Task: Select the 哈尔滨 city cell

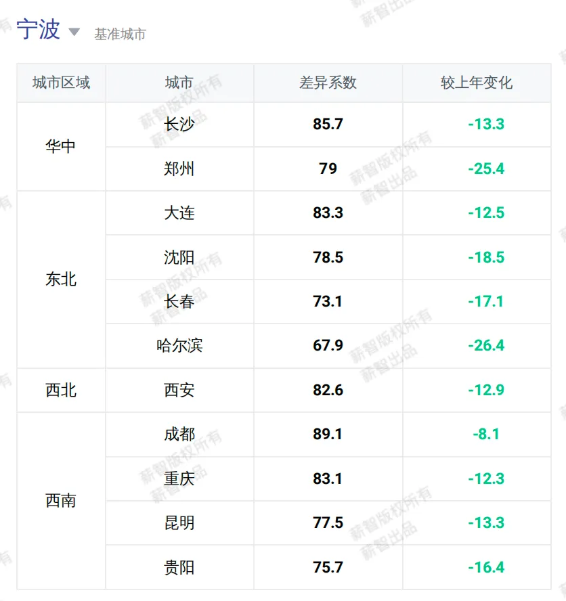Action: point(179,346)
